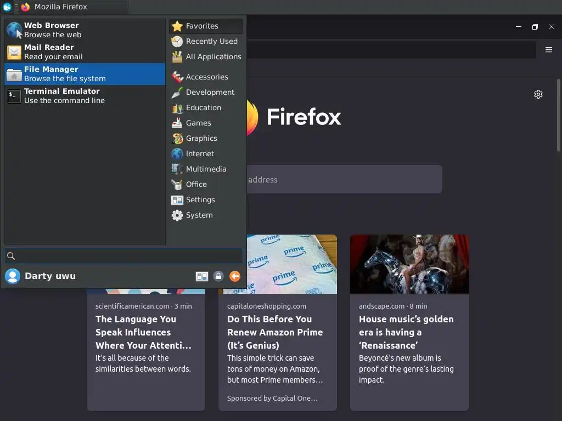
Task: Click the Accessories knife icon
Action: (177, 77)
